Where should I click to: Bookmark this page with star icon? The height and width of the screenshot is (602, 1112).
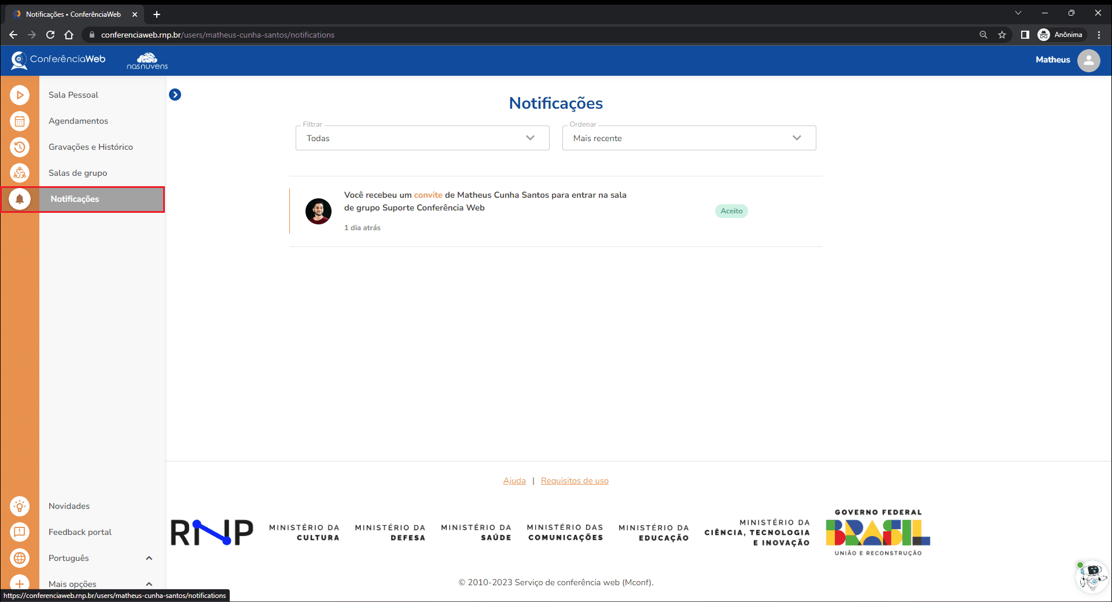coord(1002,35)
